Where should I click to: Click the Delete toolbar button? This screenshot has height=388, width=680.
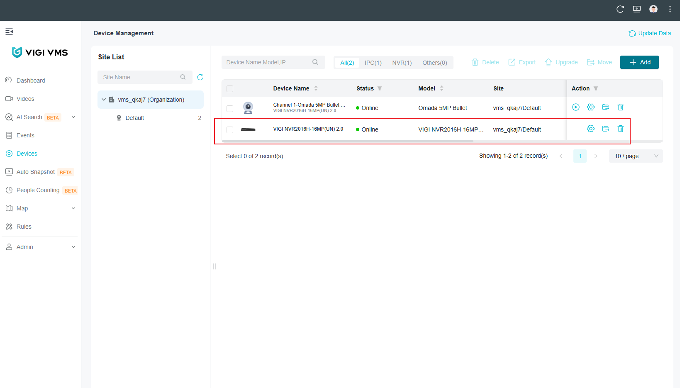pyautogui.click(x=485, y=62)
